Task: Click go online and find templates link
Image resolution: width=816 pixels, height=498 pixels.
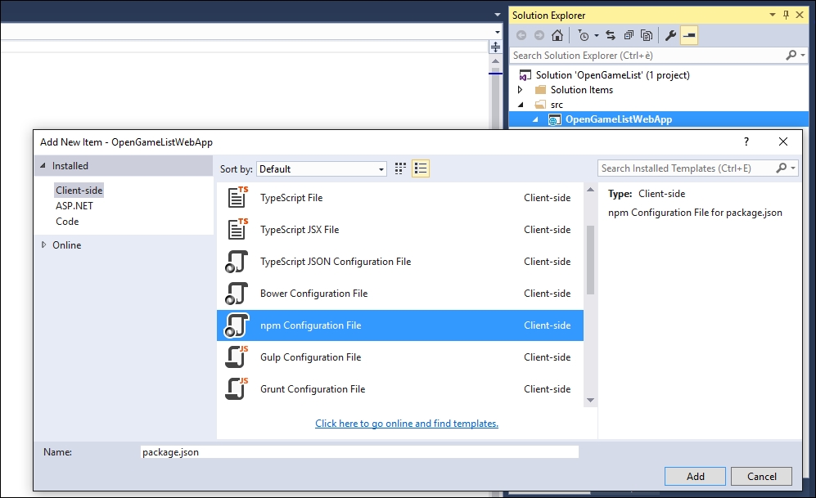Action: (x=407, y=423)
